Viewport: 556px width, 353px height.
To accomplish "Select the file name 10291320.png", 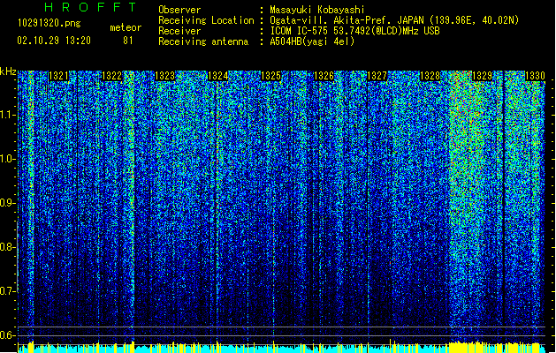I will click(x=50, y=23).
